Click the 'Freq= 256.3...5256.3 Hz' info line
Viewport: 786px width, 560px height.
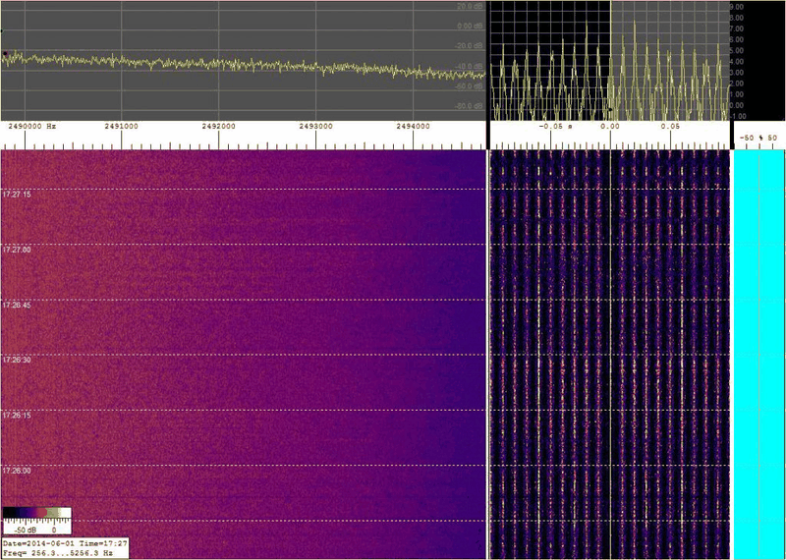[58, 553]
